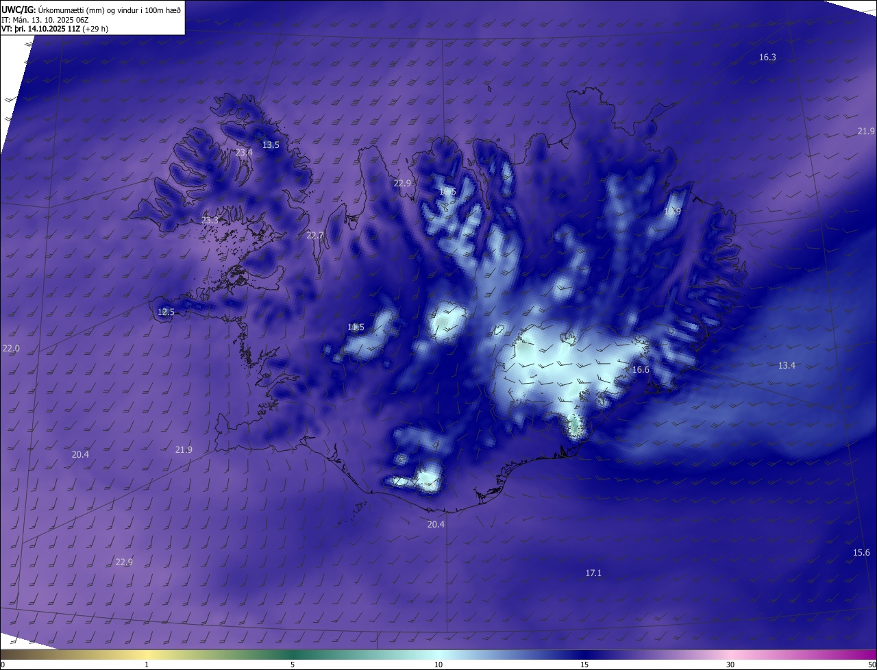Click the color scale tick label 5
The width and height of the screenshot is (877, 670).
point(293,665)
